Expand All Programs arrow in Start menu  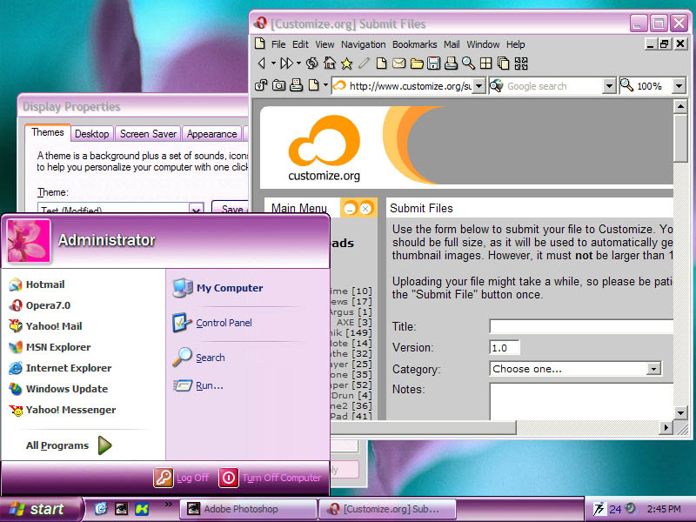(104, 445)
